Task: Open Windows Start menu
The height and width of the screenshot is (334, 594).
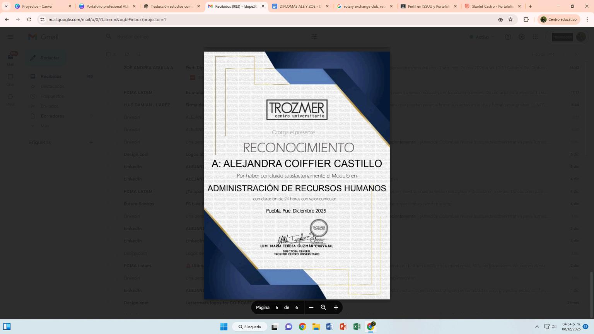Action: pyautogui.click(x=224, y=327)
